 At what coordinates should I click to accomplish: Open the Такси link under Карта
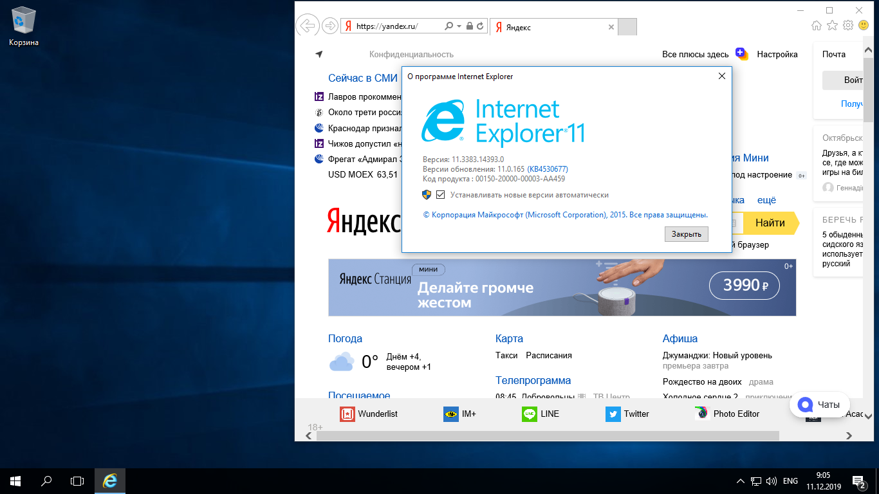[x=506, y=355]
